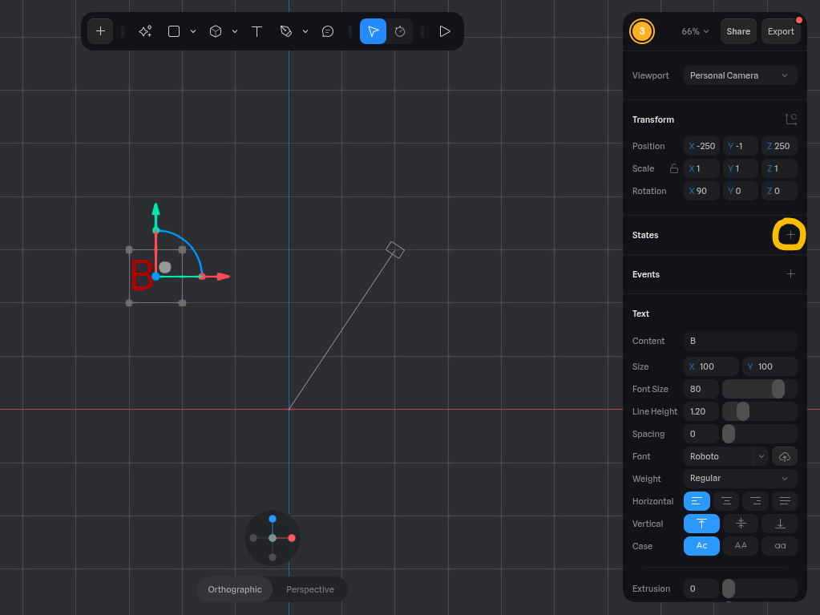Add a new state with the States plus

(x=790, y=235)
